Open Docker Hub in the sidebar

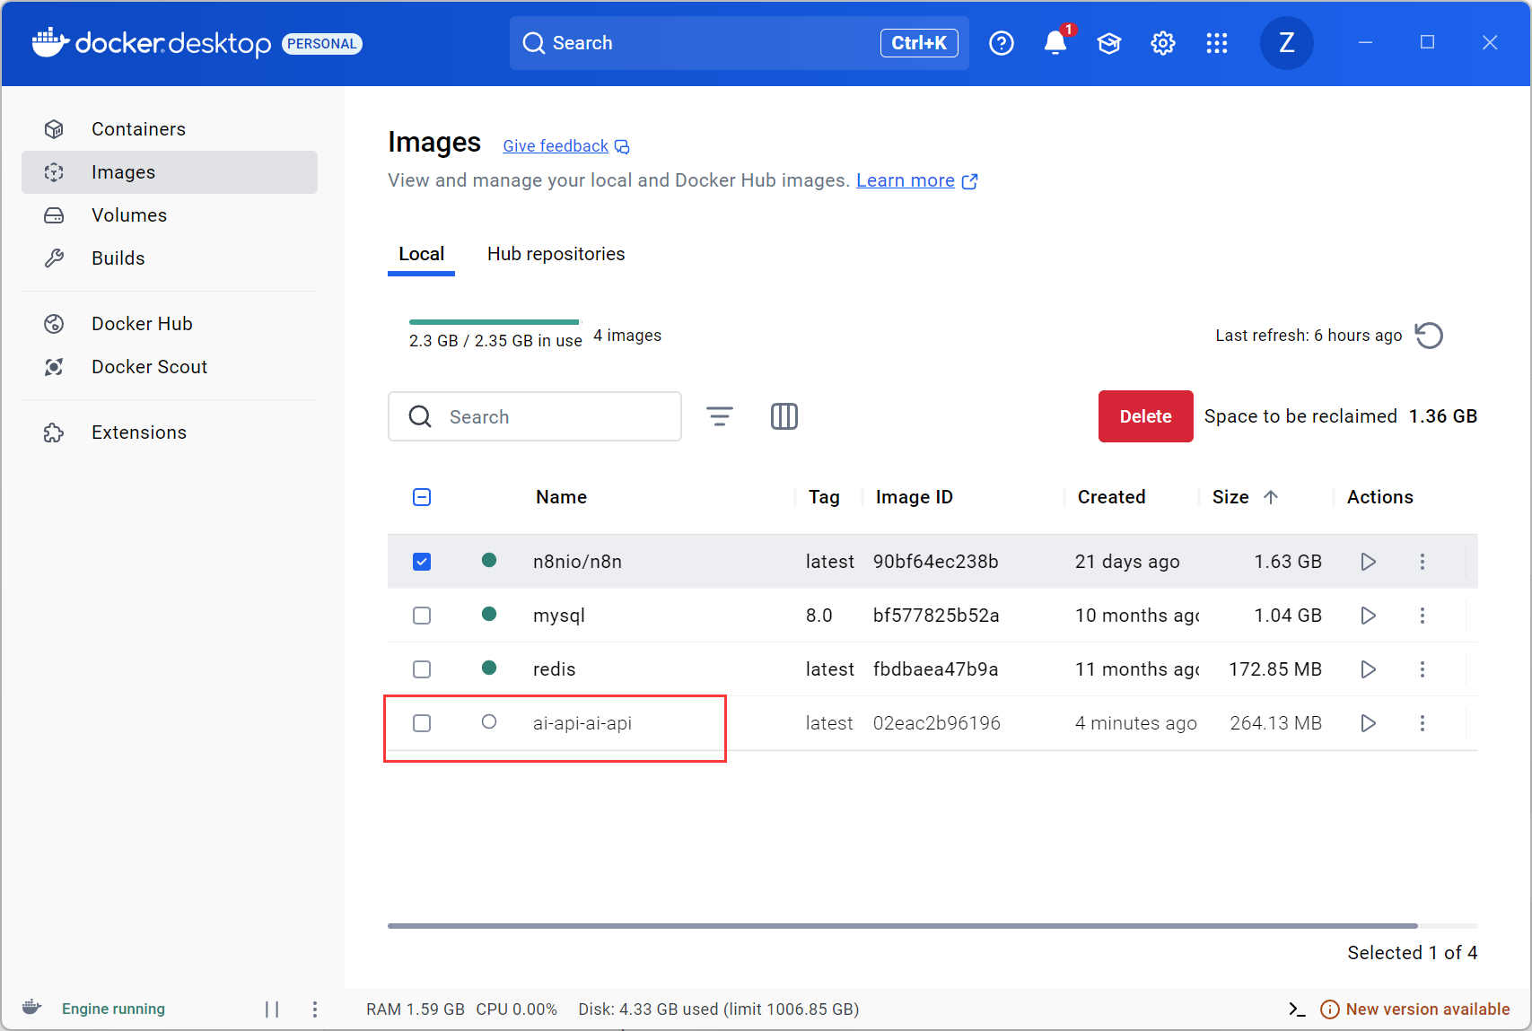pyautogui.click(x=170, y=324)
